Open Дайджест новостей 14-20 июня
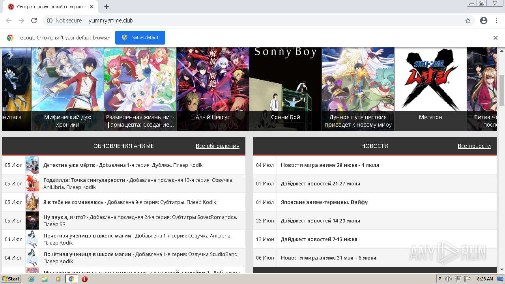505x284 pixels. coord(320,220)
